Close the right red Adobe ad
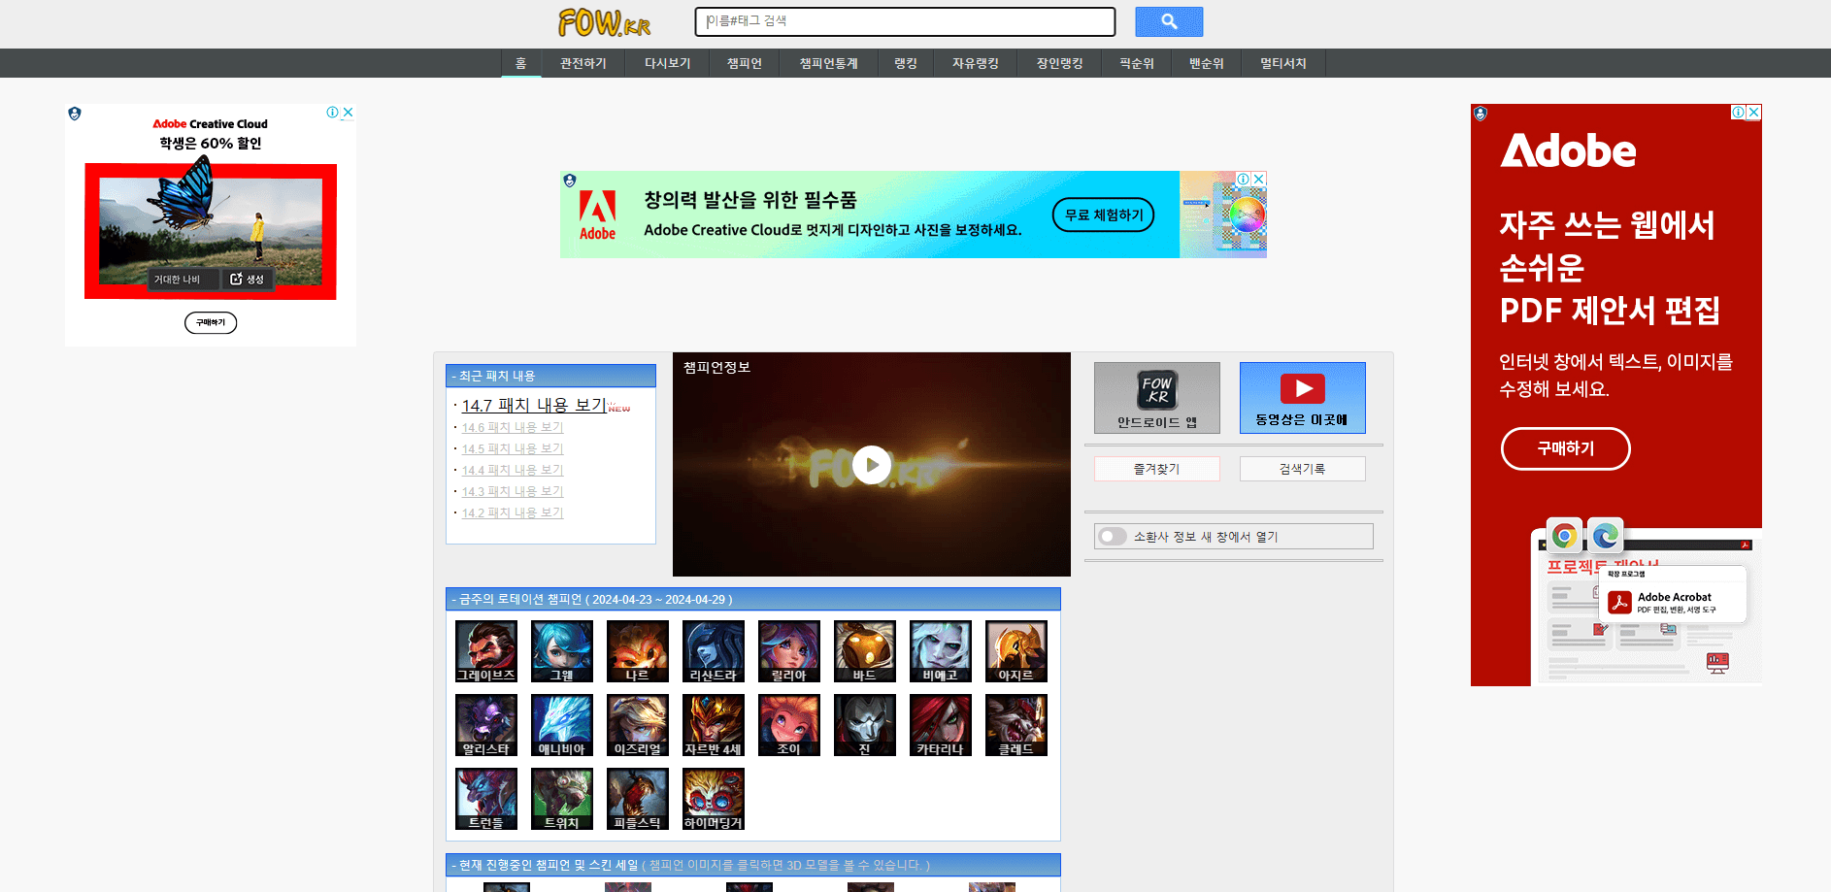This screenshot has width=1831, height=892. coord(1754,112)
